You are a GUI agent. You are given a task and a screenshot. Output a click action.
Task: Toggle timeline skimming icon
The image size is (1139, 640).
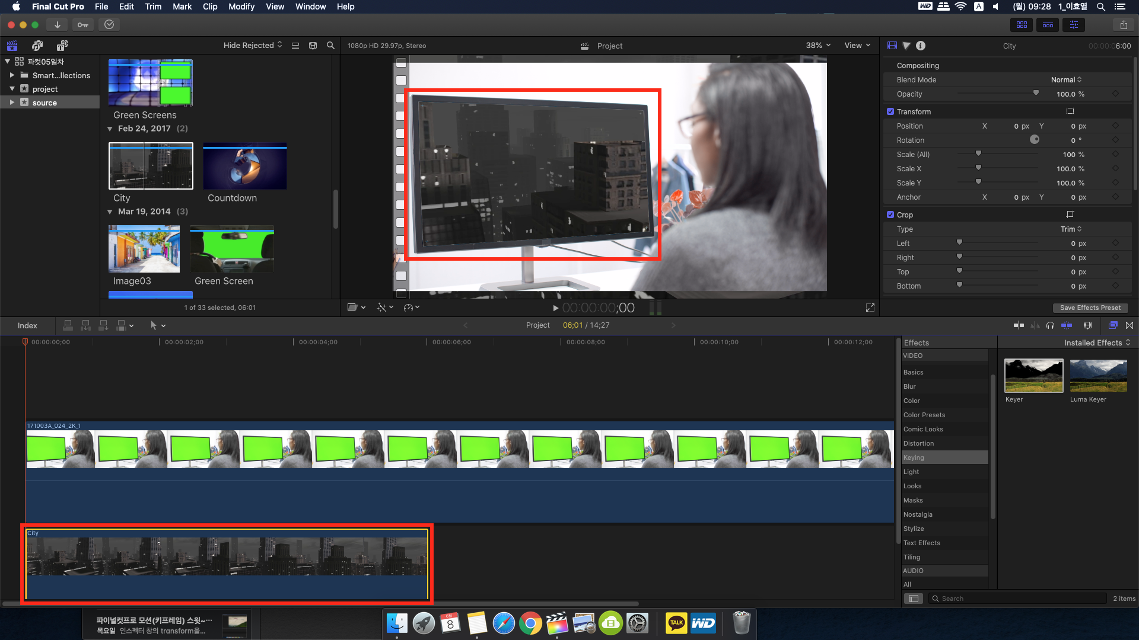1019,325
